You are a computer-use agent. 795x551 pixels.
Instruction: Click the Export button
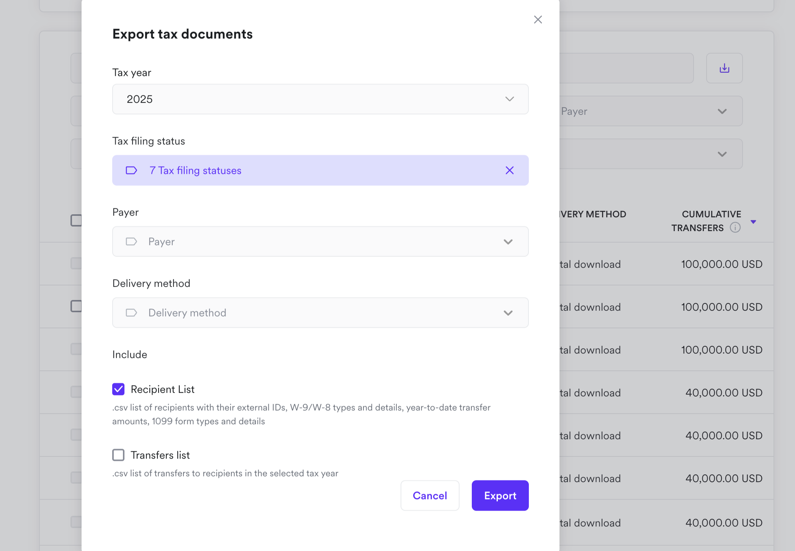coord(500,495)
